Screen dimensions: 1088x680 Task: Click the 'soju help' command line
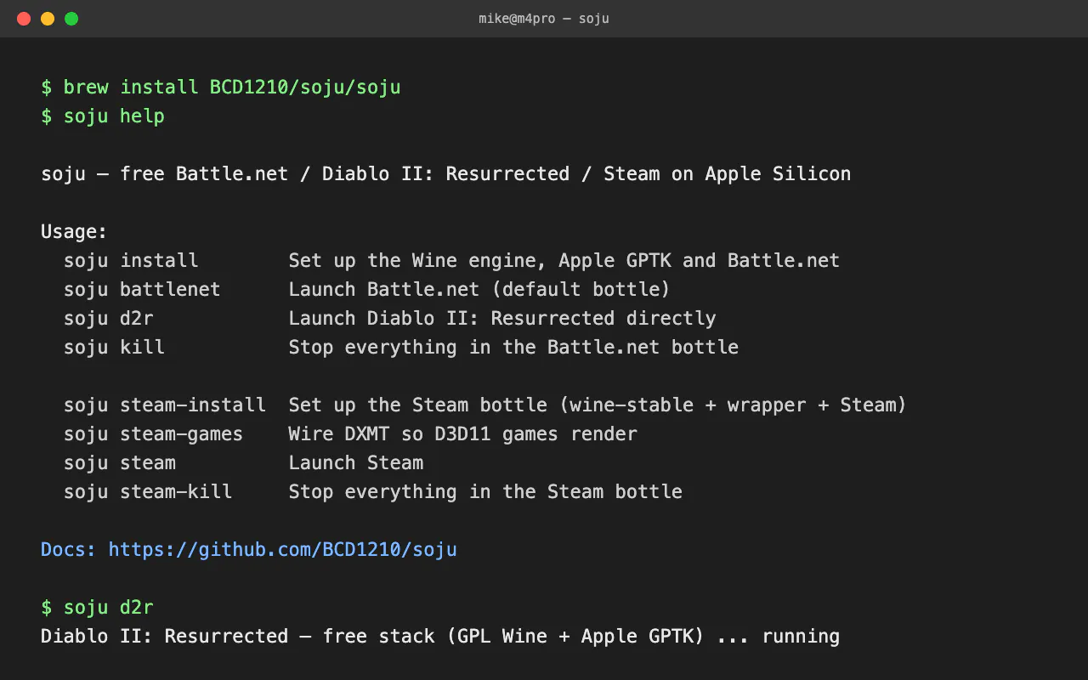tap(103, 116)
